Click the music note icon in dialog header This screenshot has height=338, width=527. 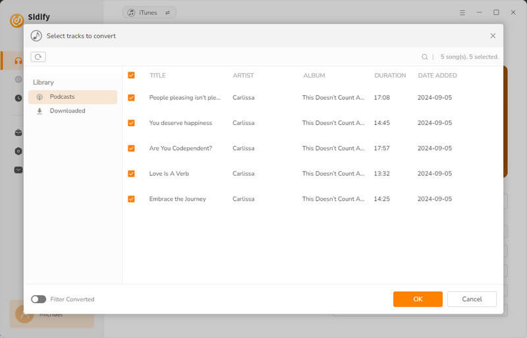36,36
